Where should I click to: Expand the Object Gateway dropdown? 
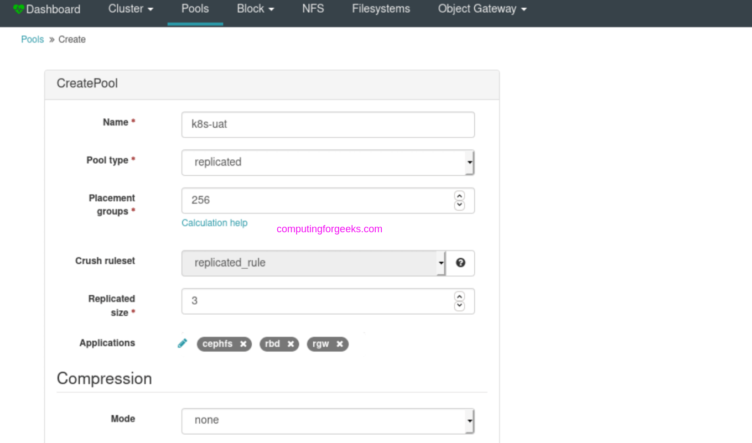coord(481,8)
